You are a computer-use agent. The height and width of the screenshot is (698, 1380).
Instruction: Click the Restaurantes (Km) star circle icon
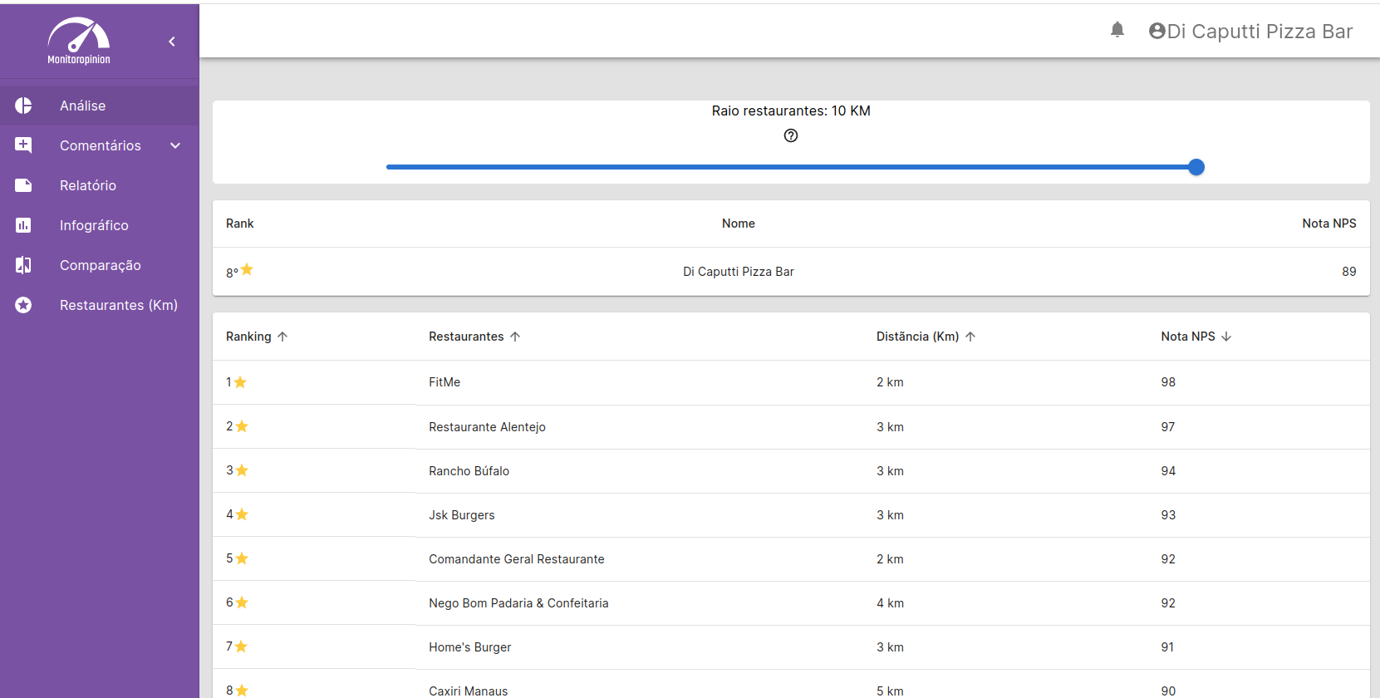[x=23, y=305]
